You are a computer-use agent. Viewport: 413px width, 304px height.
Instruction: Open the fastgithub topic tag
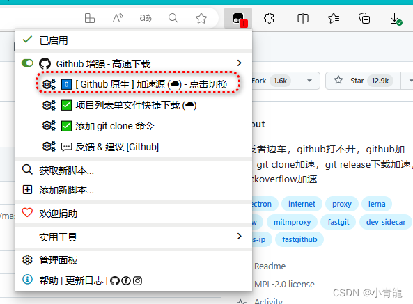coord(299,239)
